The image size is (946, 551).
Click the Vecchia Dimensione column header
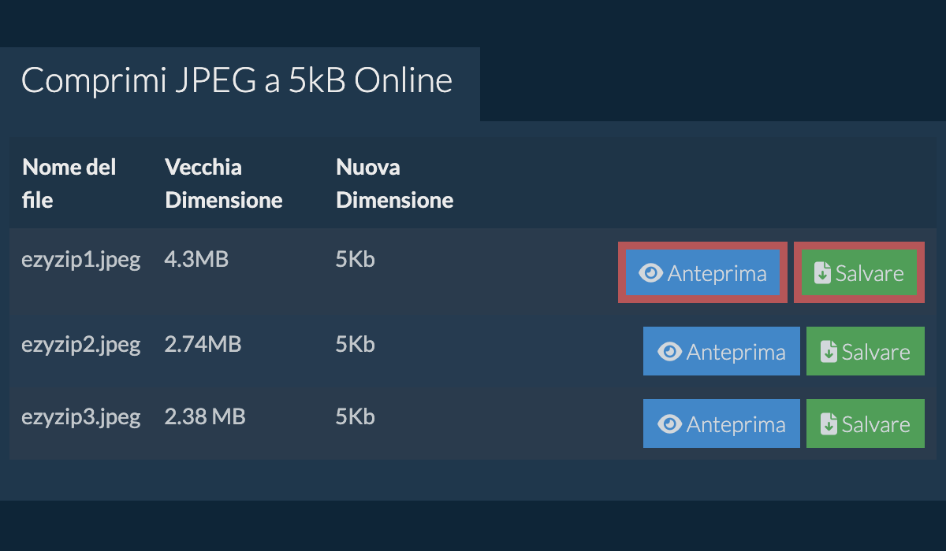(x=224, y=183)
